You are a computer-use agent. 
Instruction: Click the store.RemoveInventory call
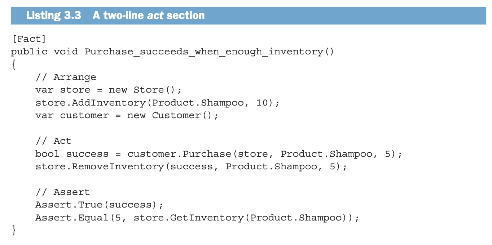point(102,166)
